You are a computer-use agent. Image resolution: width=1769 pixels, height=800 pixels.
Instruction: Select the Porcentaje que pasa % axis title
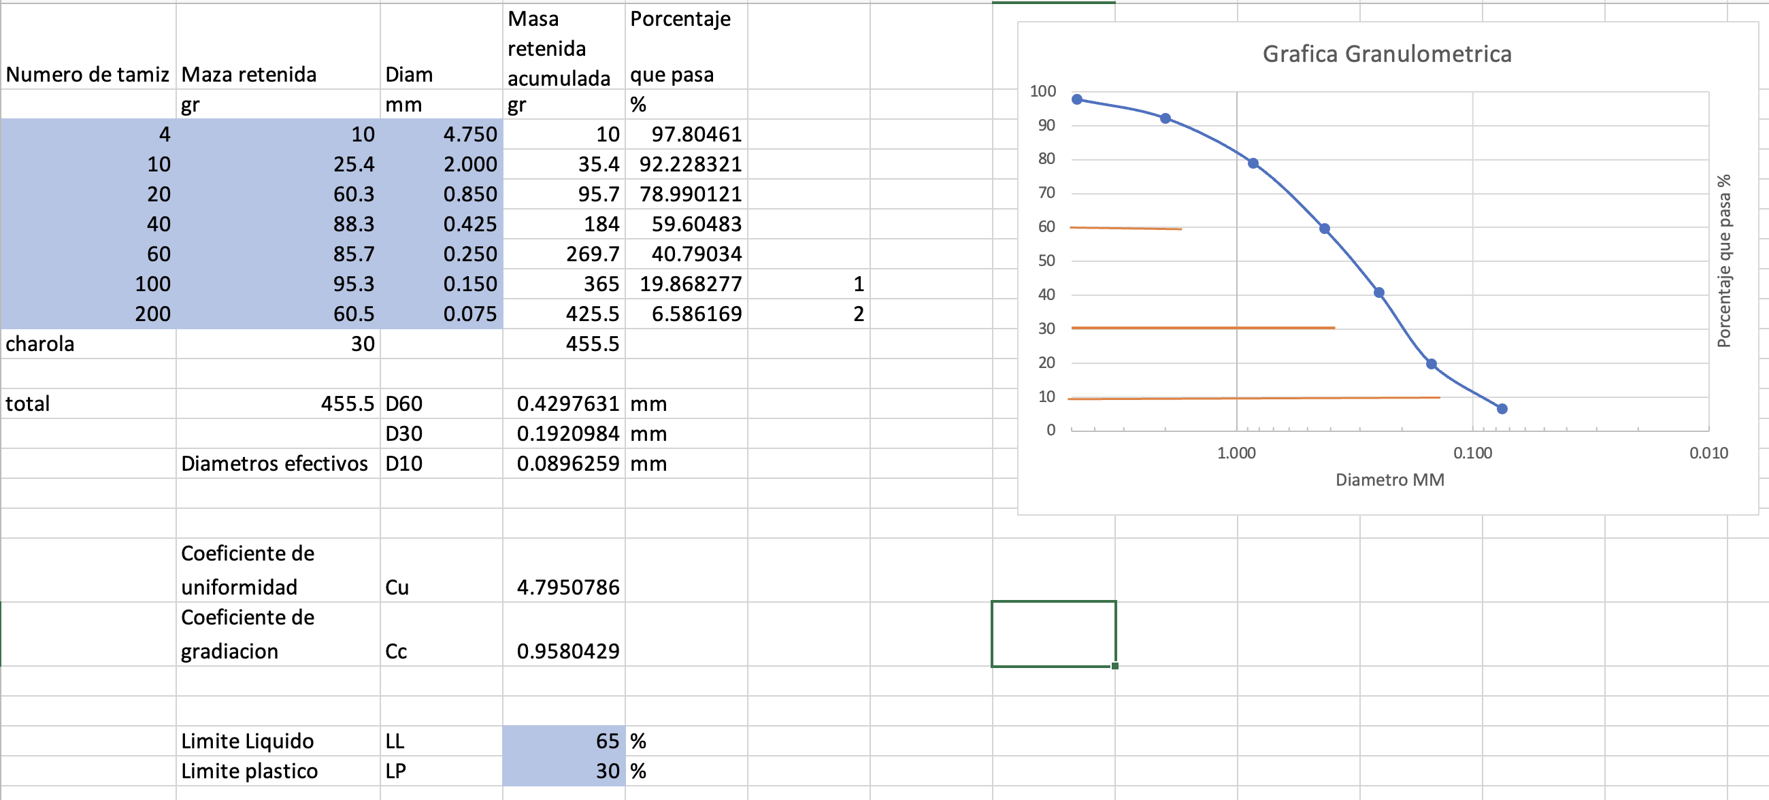click(x=1723, y=261)
